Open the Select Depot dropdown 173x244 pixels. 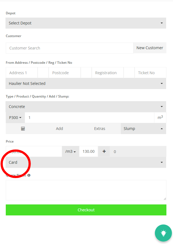[86, 23]
